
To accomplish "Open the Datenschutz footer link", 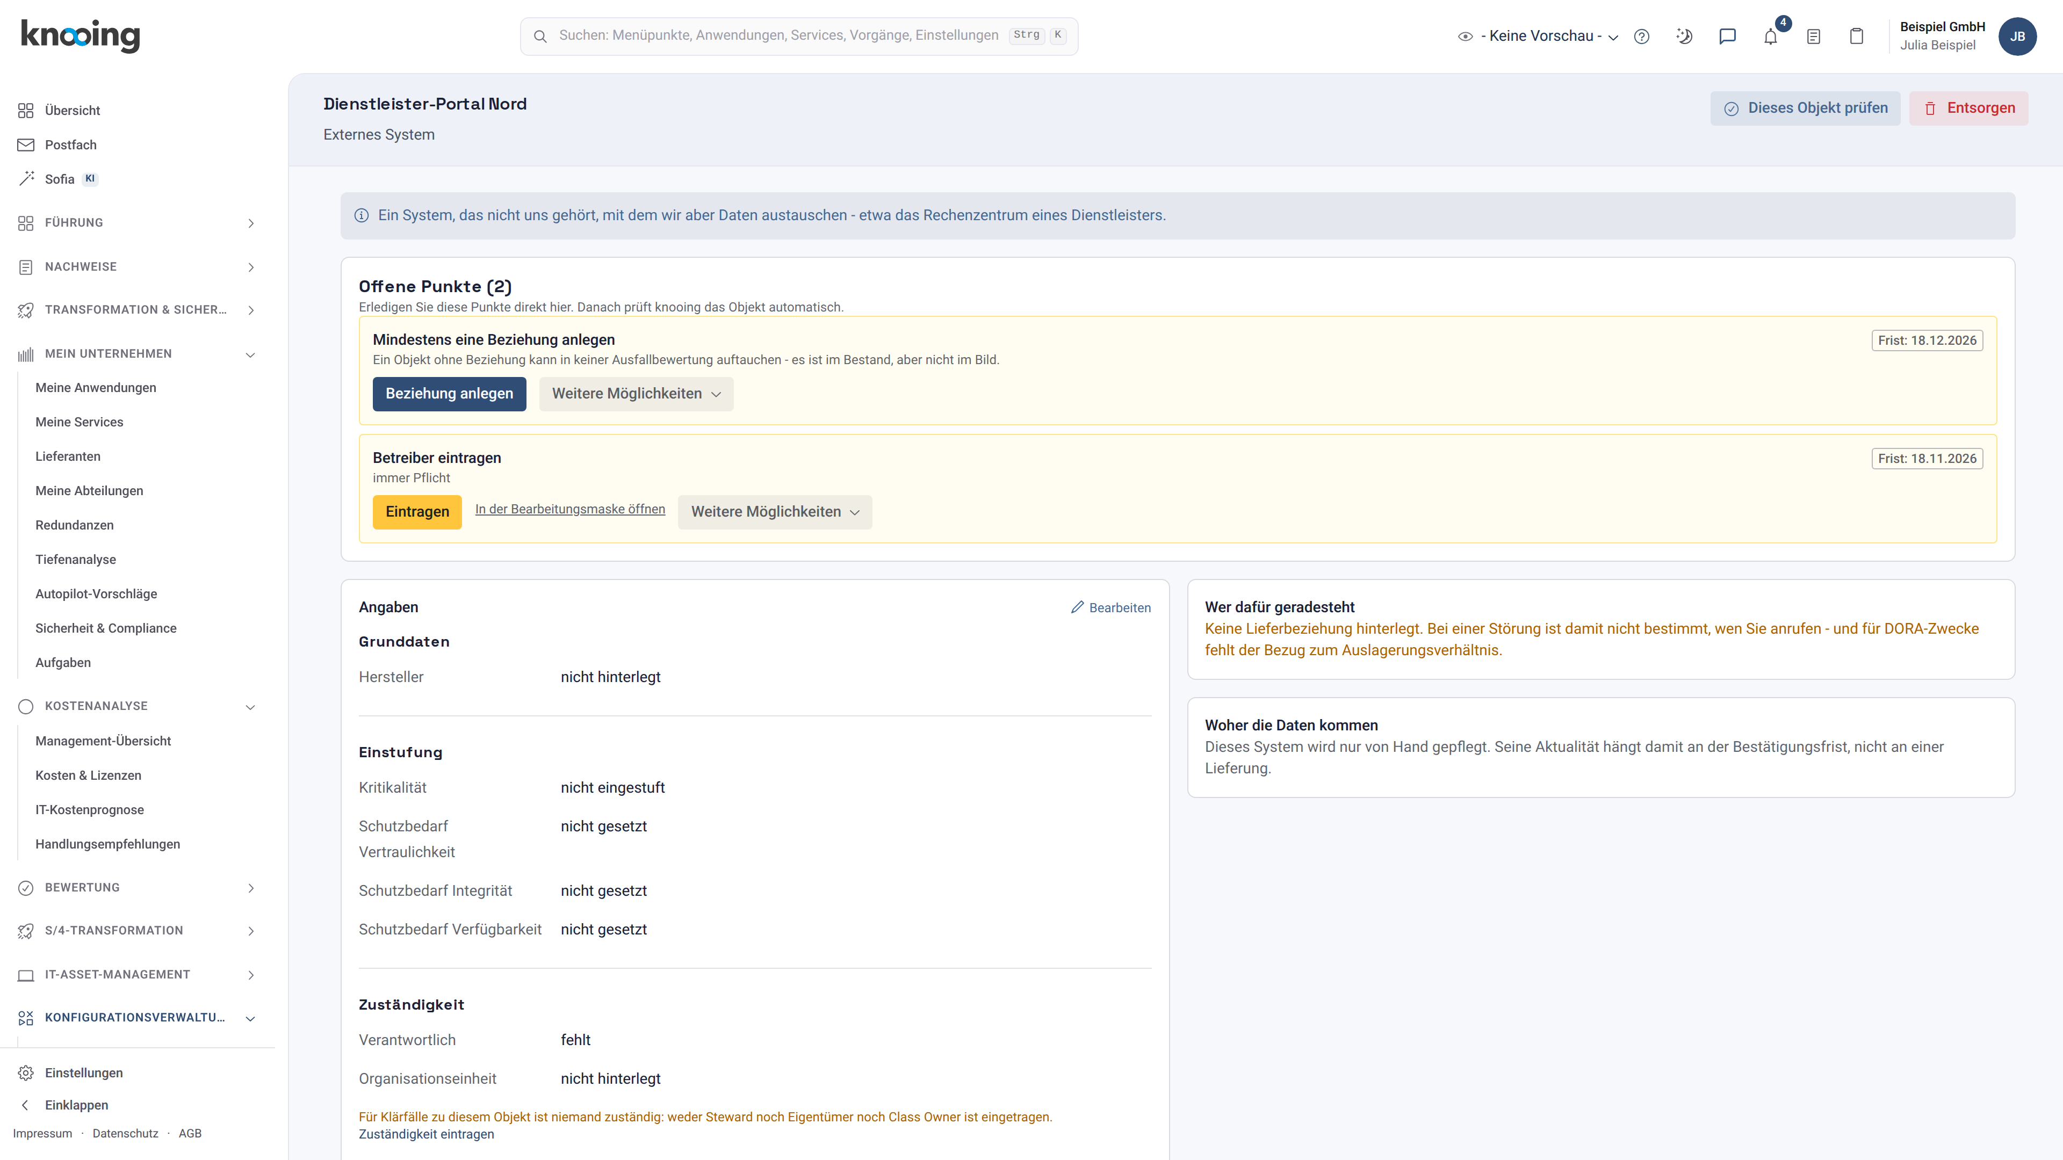I will [125, 1134].
